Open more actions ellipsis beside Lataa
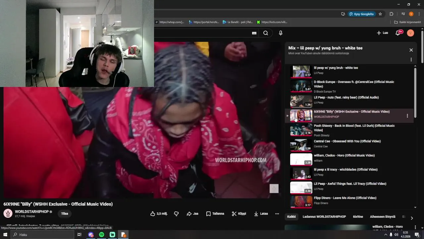 pos(277,214)
